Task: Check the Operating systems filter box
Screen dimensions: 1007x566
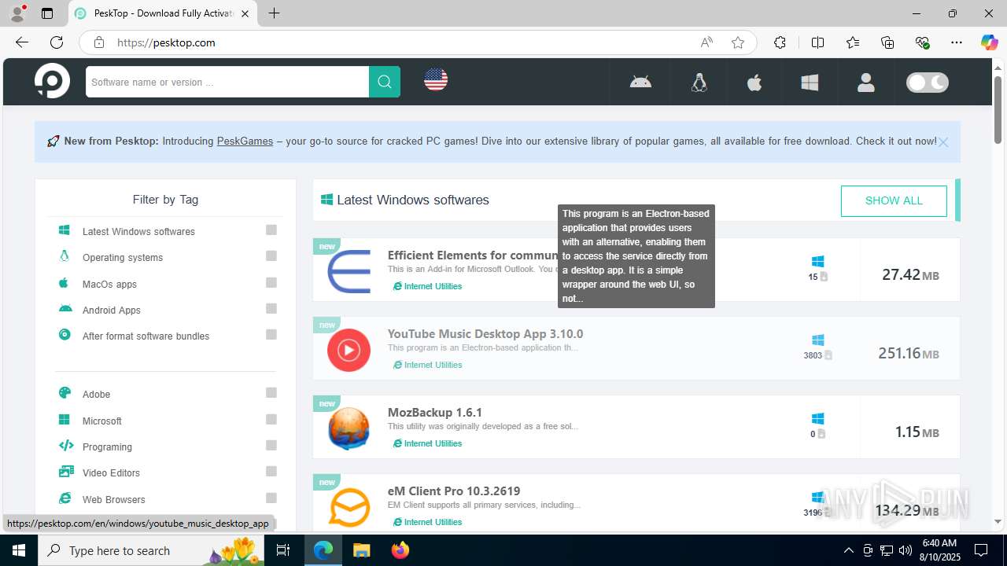Action: [271, 255]
